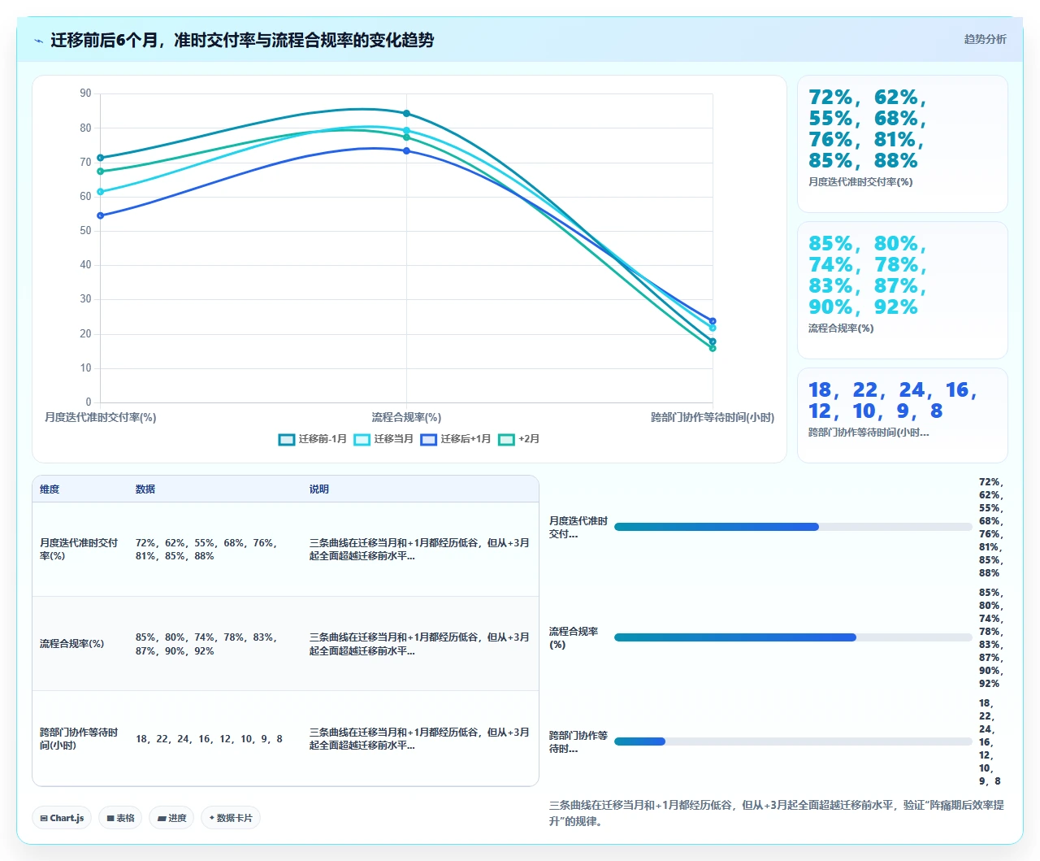The image size is (1040, 861).
Task: Click the 跨部门协作等待时间 progress bar
Action: point(793,741)
